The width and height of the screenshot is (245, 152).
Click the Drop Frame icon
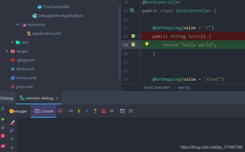coord(103,111)
